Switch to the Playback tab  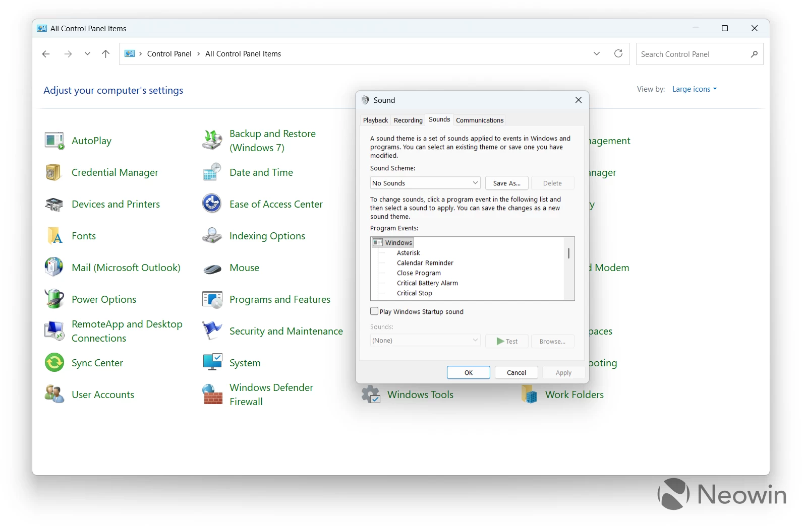click(375, 120)
